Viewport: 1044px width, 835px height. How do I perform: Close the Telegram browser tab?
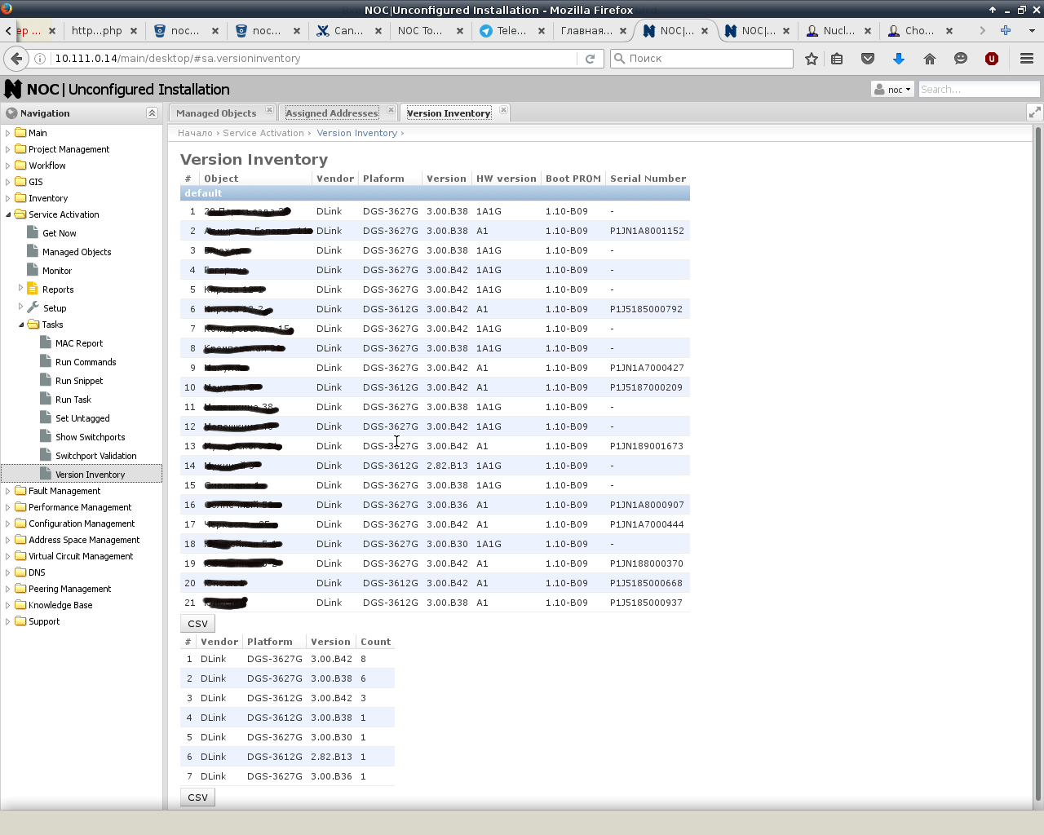542,31
